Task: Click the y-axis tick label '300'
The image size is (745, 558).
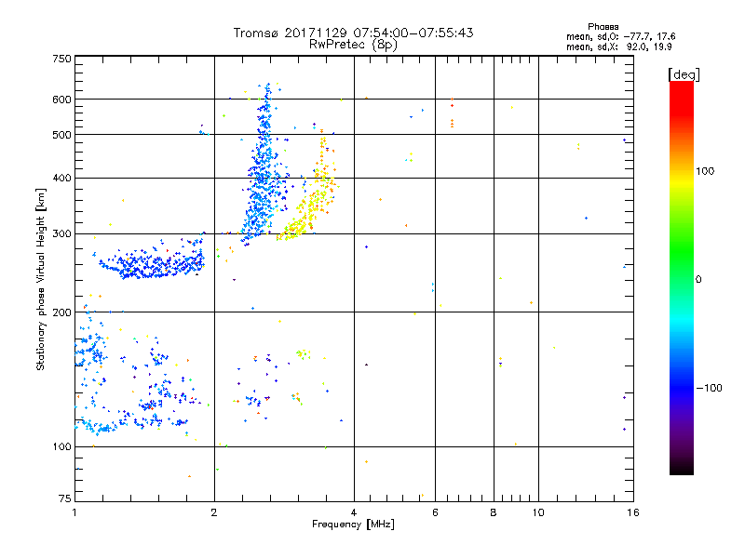Action: coord(61,233)
